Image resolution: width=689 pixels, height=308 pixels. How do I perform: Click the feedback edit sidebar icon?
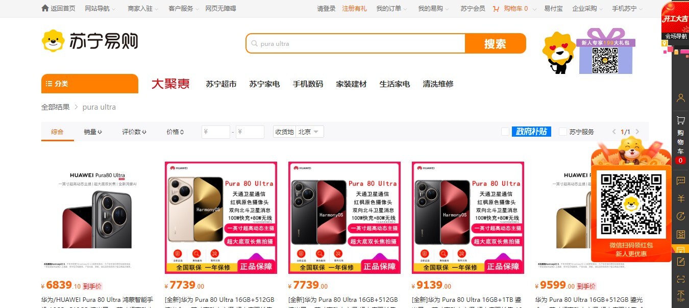(x=680, y=262)
